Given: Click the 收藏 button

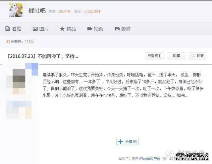Looking at the screenshot, I should 177,56.
